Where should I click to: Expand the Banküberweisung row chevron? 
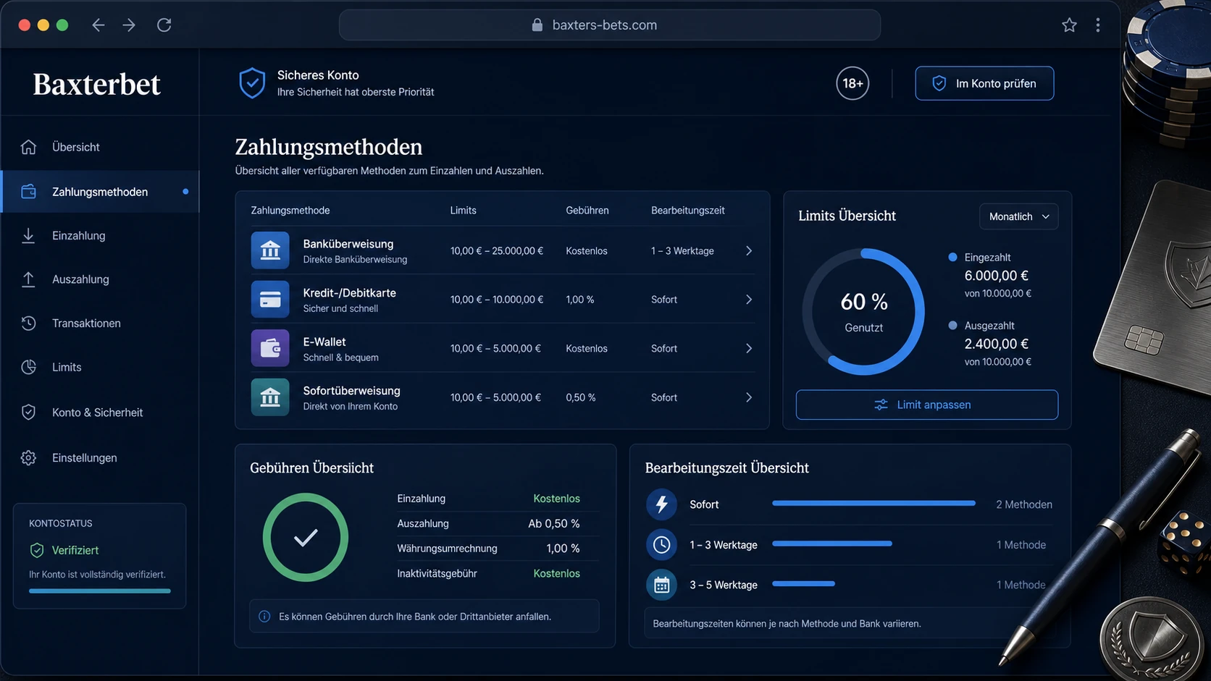click(749, 250)
